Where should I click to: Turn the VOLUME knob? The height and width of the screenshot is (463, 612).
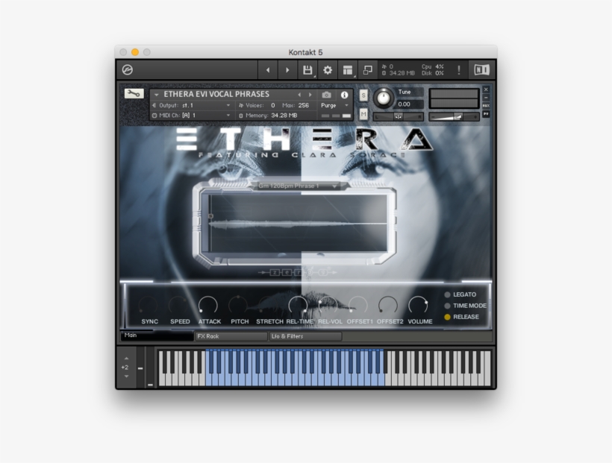(418, 305)
